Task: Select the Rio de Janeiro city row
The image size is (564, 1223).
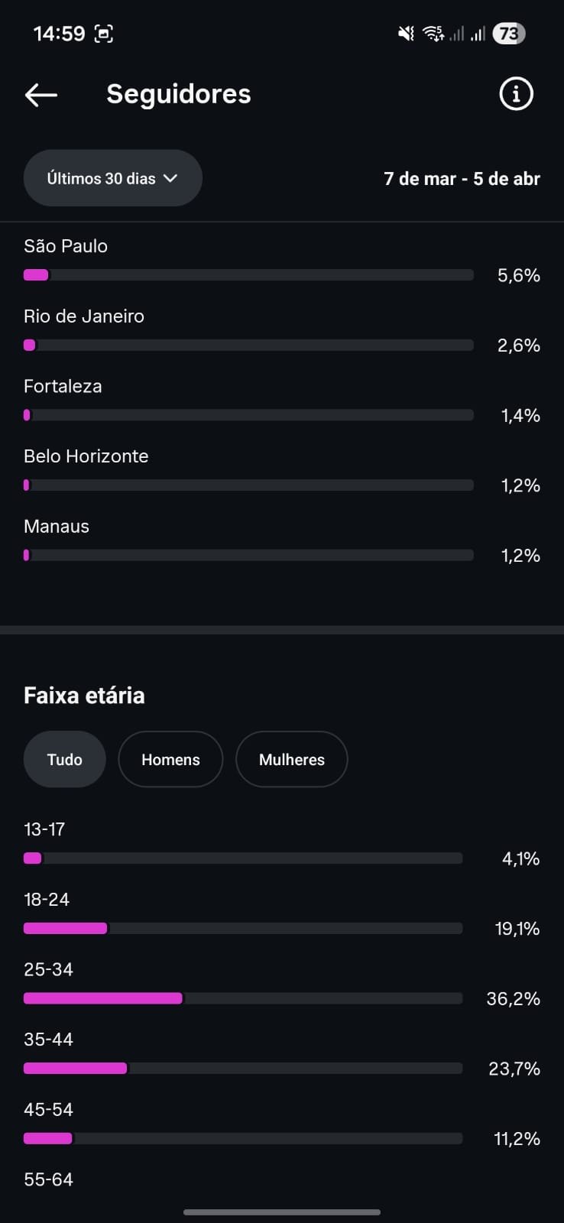Action: pos(84,316)
